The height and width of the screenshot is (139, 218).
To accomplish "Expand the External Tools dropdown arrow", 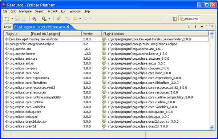I will 49,19.
